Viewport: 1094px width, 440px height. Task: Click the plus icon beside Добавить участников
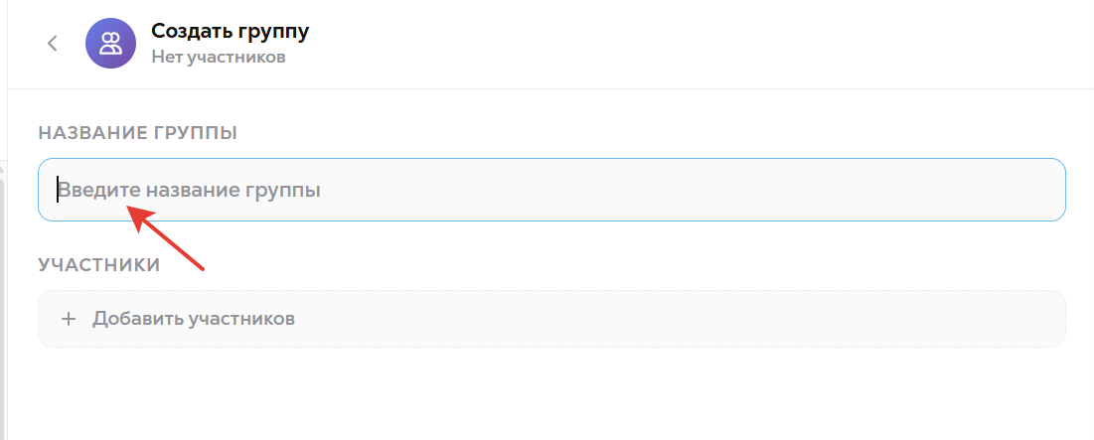pos(69,320)
